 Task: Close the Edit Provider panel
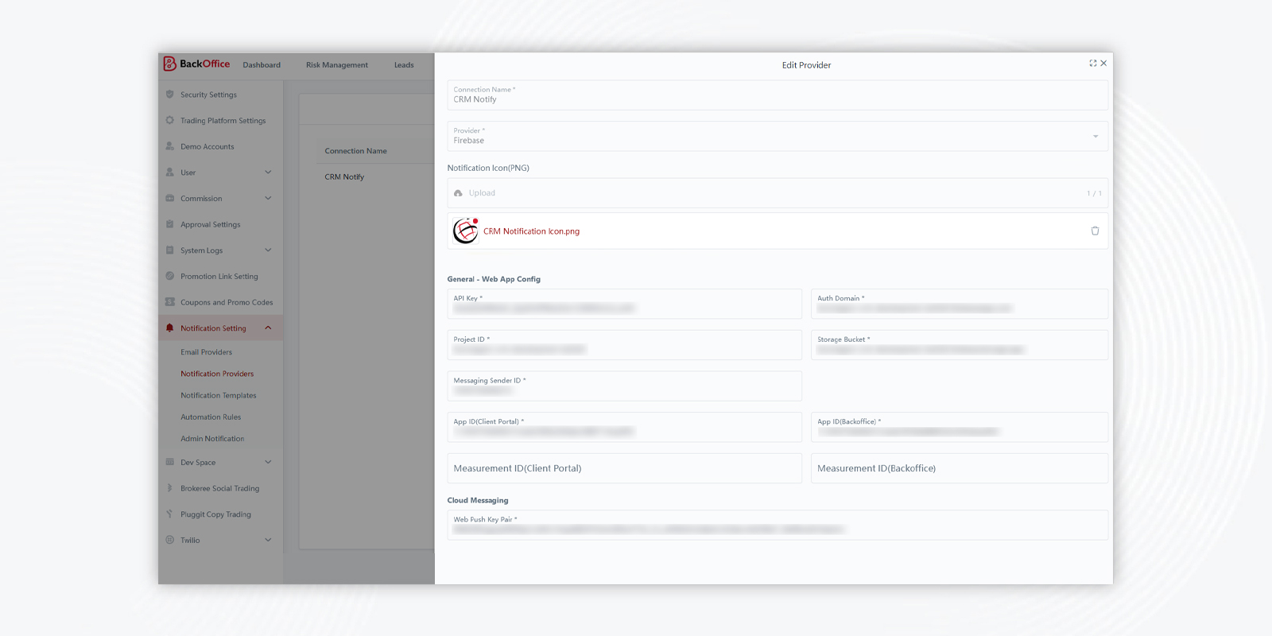pos(1103,64)
